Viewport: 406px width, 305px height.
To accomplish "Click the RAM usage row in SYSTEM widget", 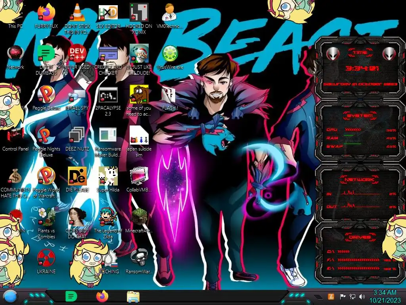I will pos(361,138).
